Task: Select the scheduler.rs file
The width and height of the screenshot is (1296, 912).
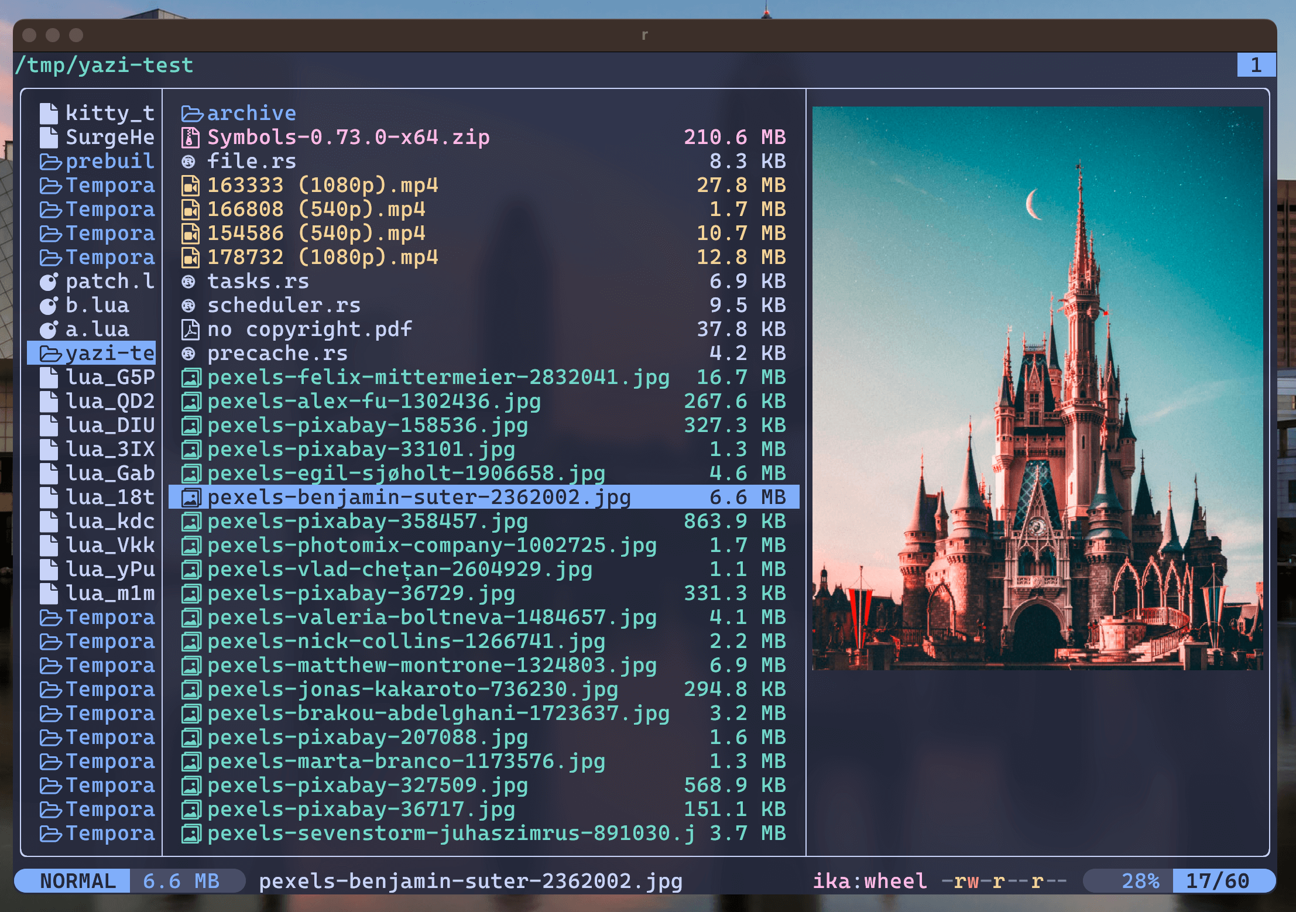Action: click(284, 306)
